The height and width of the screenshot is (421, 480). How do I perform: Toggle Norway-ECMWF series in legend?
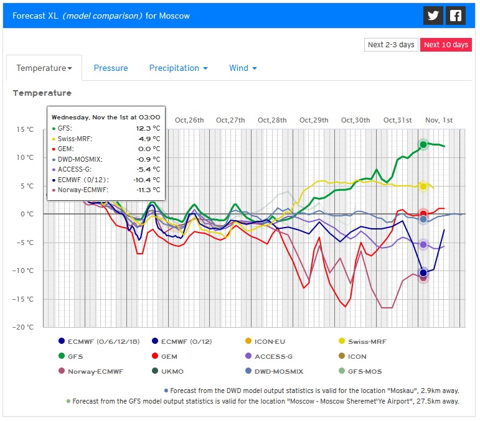coord(91,371)
